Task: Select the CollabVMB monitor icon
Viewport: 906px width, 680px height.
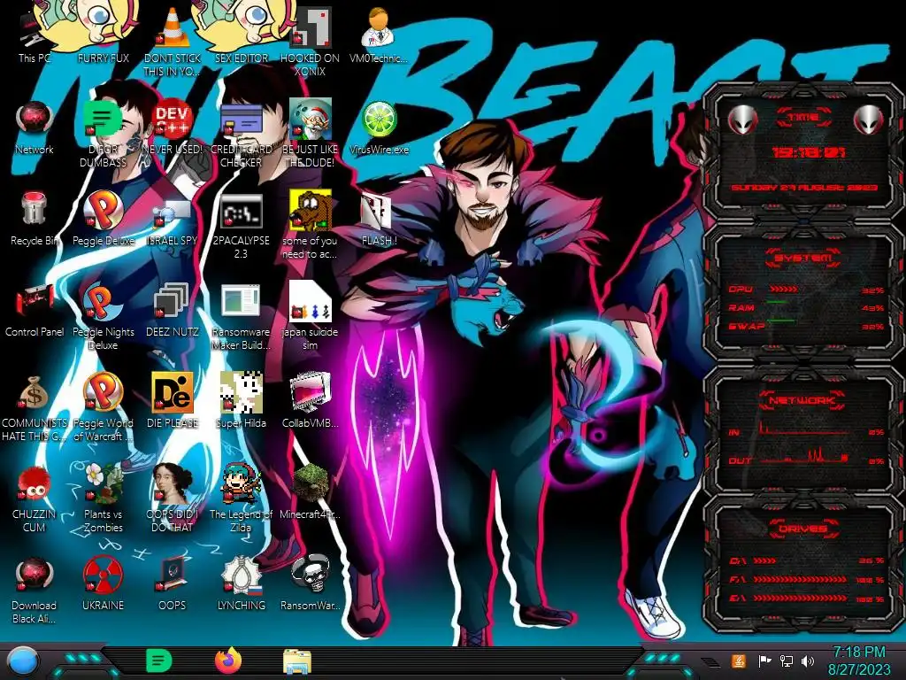Action: point(311,400)
